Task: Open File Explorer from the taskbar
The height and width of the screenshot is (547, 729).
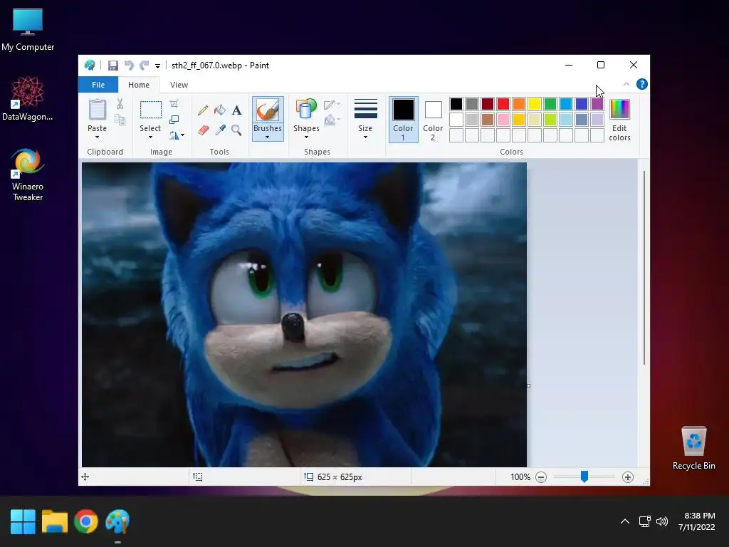Action: [54, 521]
